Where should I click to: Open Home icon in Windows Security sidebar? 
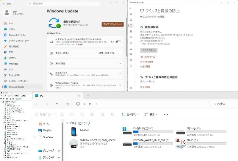[x=131, y=20]
